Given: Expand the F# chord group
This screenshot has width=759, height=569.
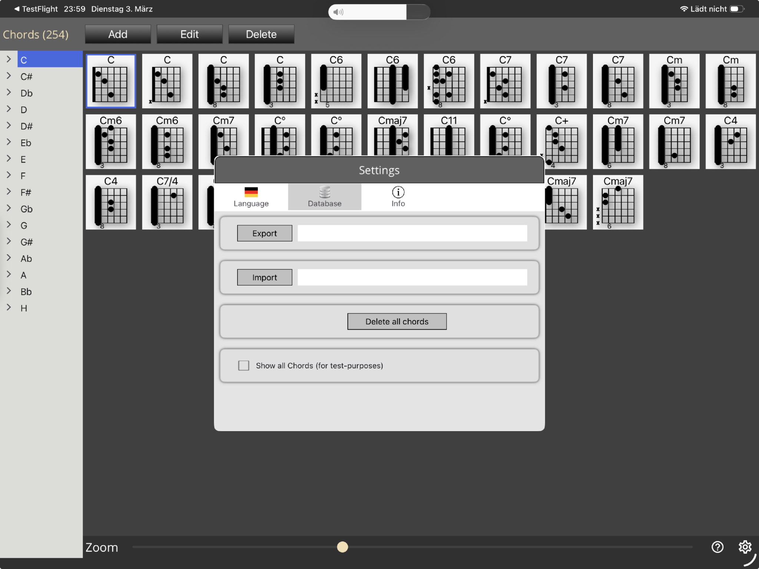Looking at the screenshot, I should click(9, 192).
